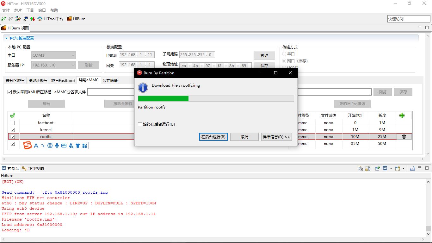
Task: Switch to the 按地址烧写 tab
Action: [38, 80]
